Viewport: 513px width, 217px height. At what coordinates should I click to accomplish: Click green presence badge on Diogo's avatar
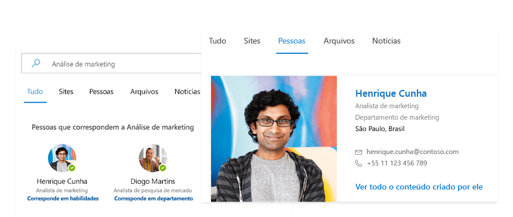click(162, 168)
